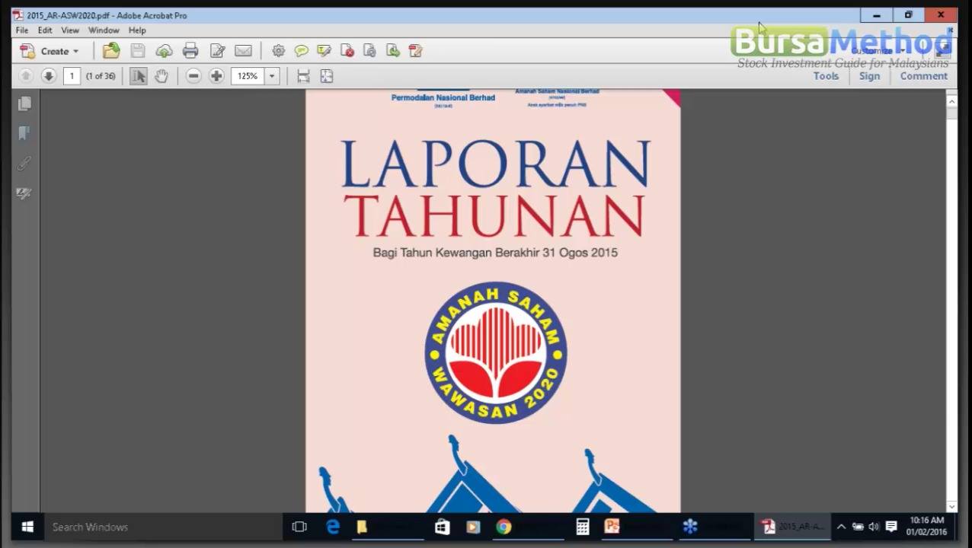Click the Save file icon
This screenshot has height=548, width=972.
pyautogui.click(x=138, y=51)
